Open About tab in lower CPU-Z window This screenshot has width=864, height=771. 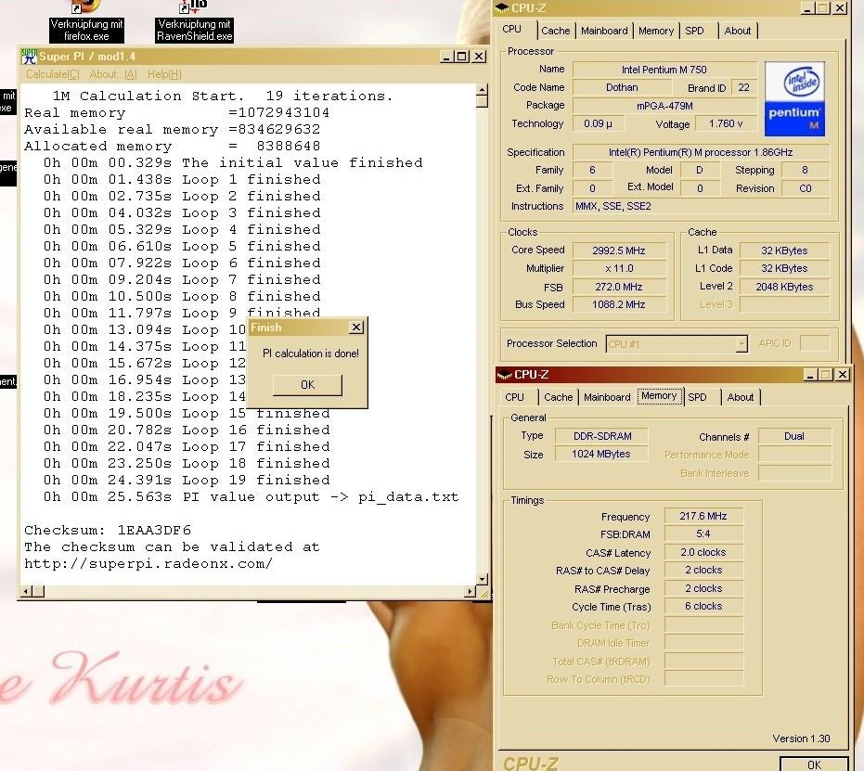[740, 397]
